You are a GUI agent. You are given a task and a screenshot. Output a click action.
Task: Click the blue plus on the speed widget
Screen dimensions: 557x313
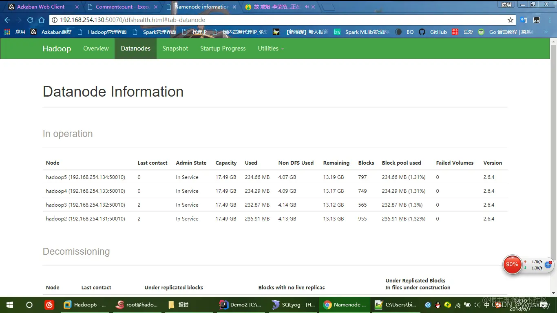click(x=548, y=265)
